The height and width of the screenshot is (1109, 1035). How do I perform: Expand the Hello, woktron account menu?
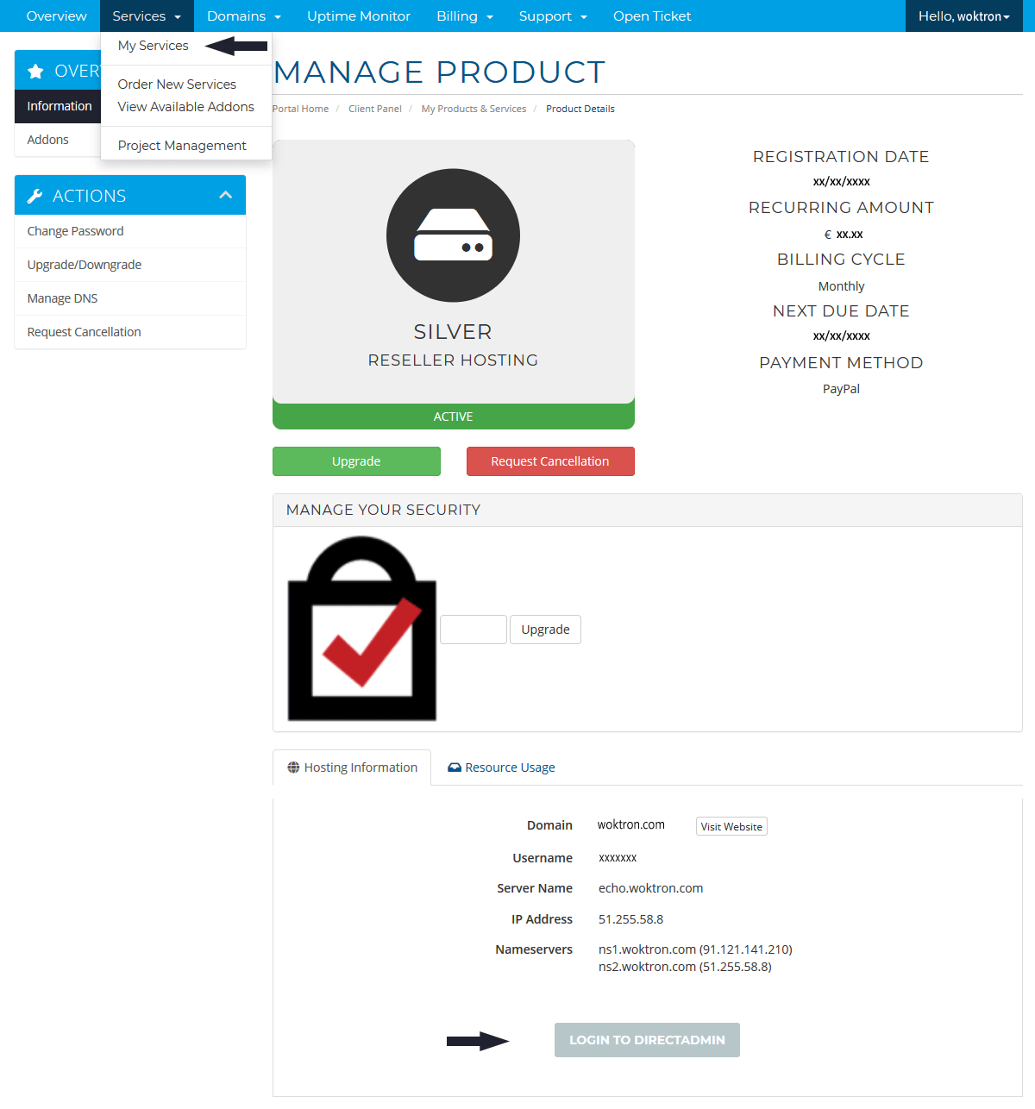(964, 16)
